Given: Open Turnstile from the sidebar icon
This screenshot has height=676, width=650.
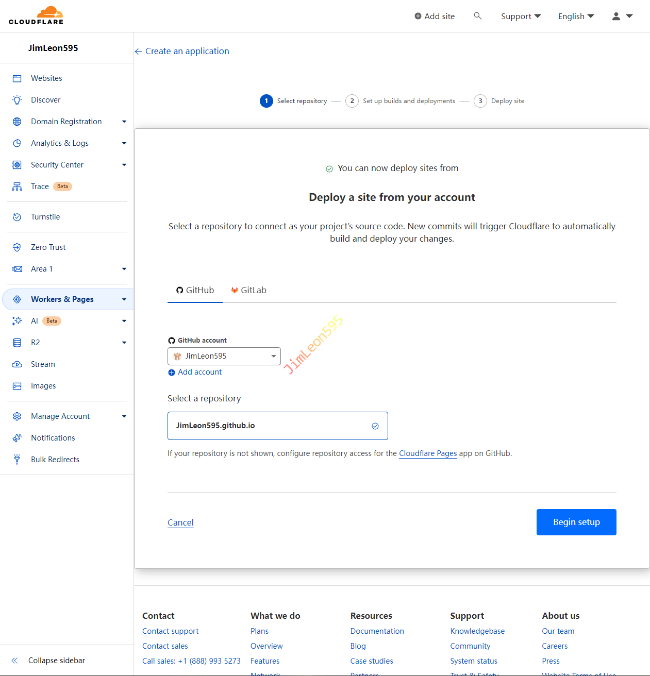Looking at the screenshot, I should 17,217.
